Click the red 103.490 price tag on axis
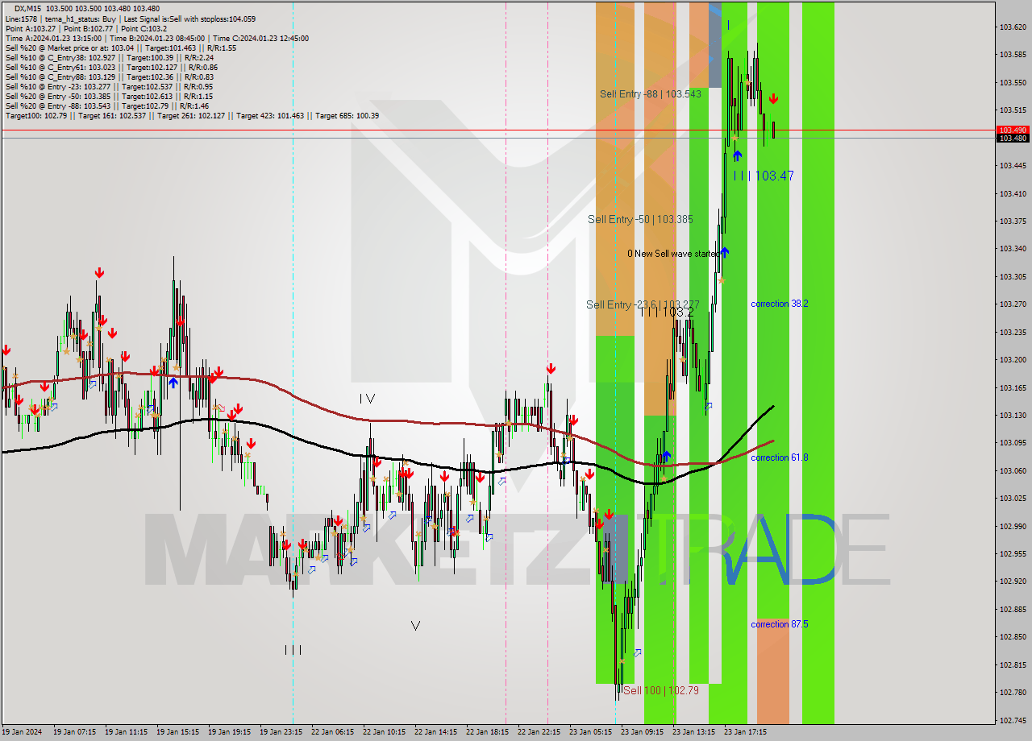Viewport: 1032px width, 741px height. pyautogui.click(x=1013, y=130)
